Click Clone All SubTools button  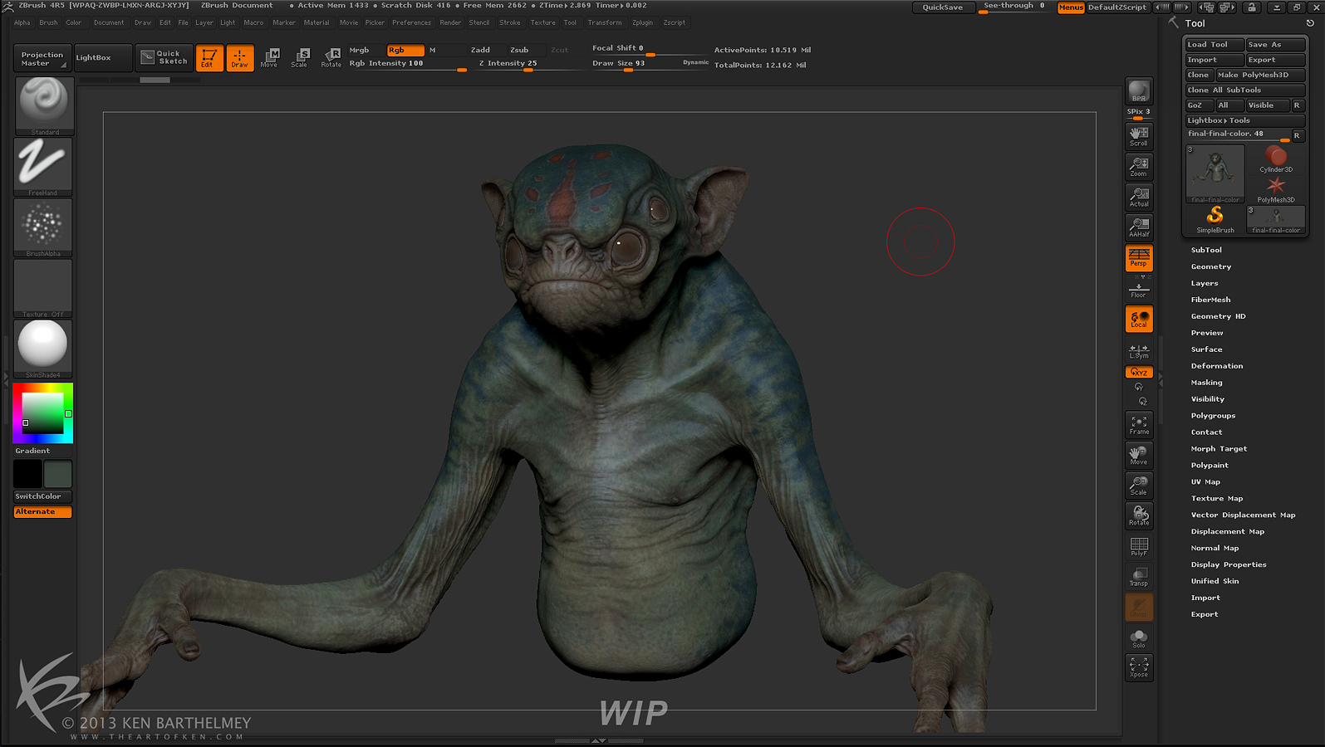tap(1244, 90)
